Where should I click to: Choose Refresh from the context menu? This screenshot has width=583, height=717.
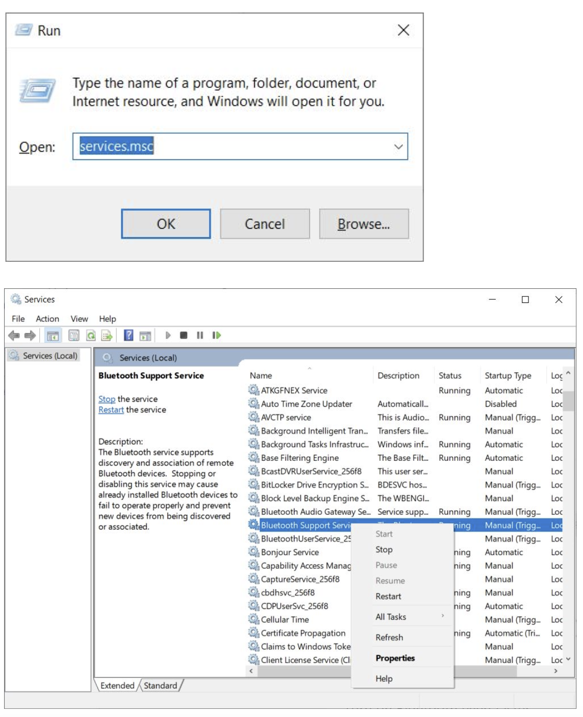[403, 638]
